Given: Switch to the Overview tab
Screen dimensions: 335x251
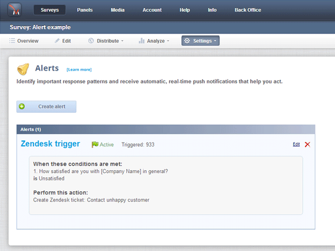Looking at the screenshot, I should click(x=24, y=41).
